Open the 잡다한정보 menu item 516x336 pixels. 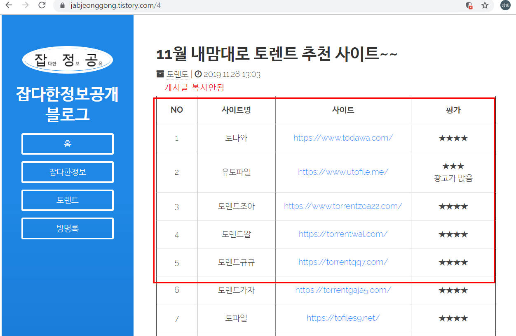68,172
